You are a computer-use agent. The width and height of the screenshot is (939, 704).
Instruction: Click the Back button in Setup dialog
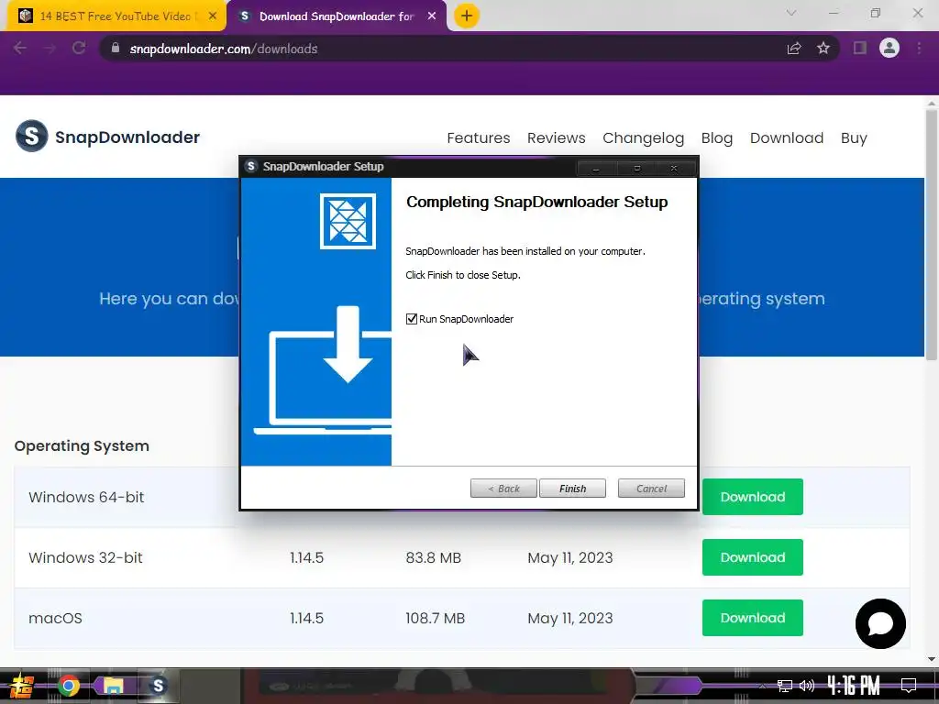[503, 489]
